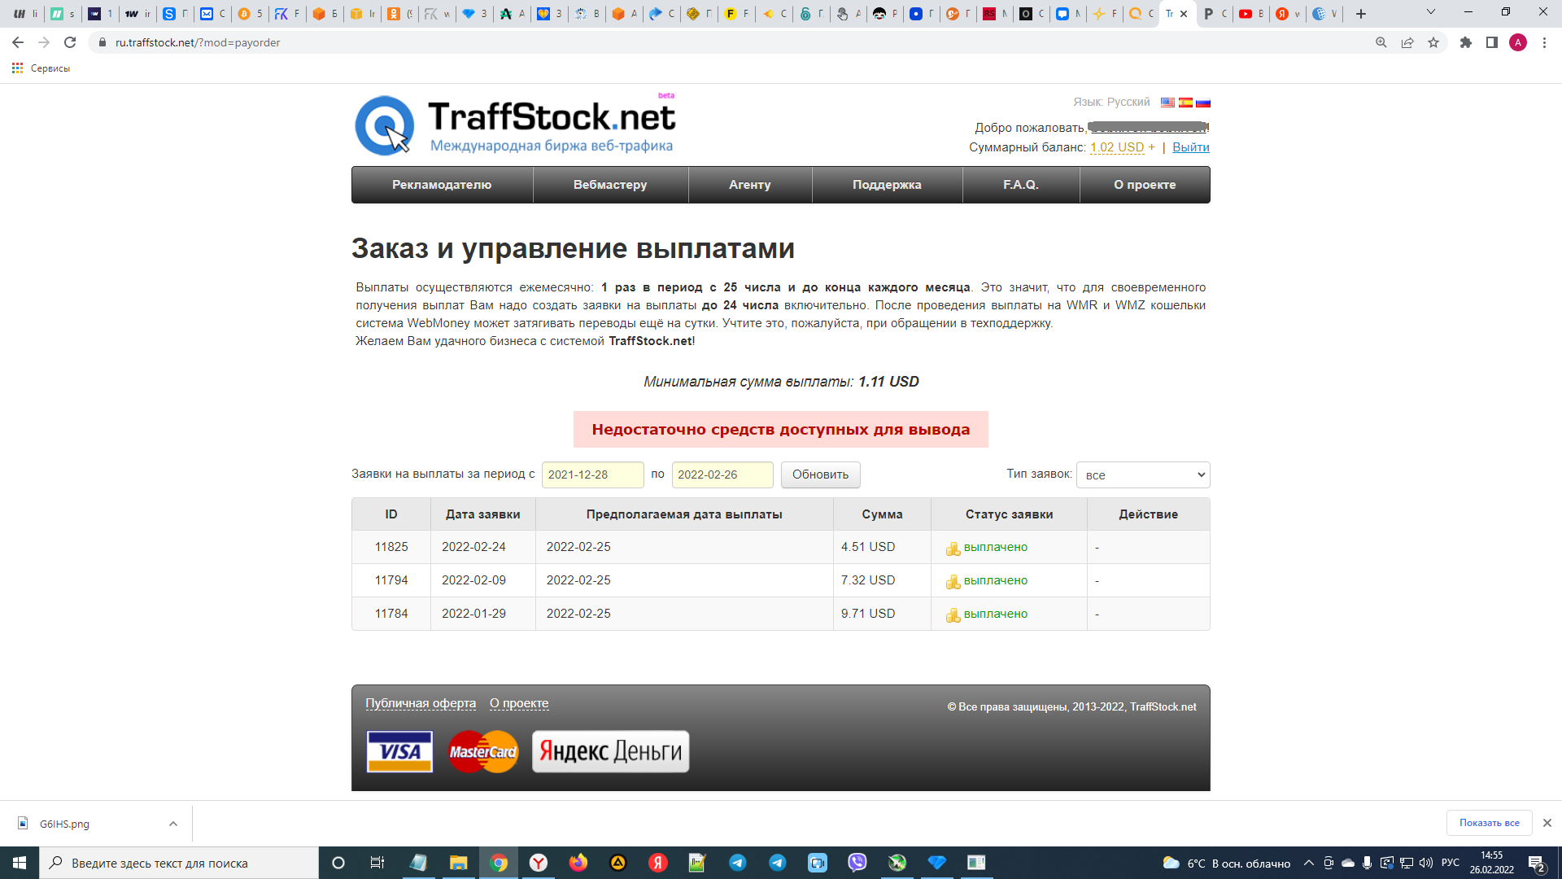Open Yandex Browser from the taskbar
Screen dimensions: 1562x879
[539, 863]
